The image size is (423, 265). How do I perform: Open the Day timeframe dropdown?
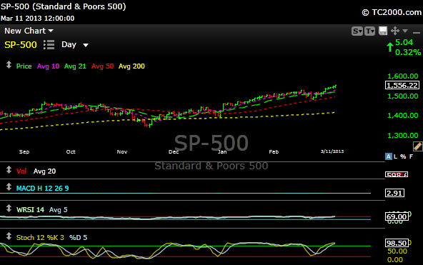pos(75,45)
